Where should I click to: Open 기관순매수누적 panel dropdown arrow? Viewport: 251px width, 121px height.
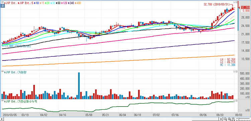(x=234, y=101)
